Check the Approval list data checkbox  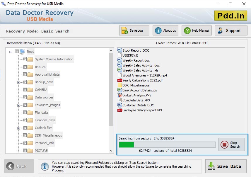tap(25, 74)
